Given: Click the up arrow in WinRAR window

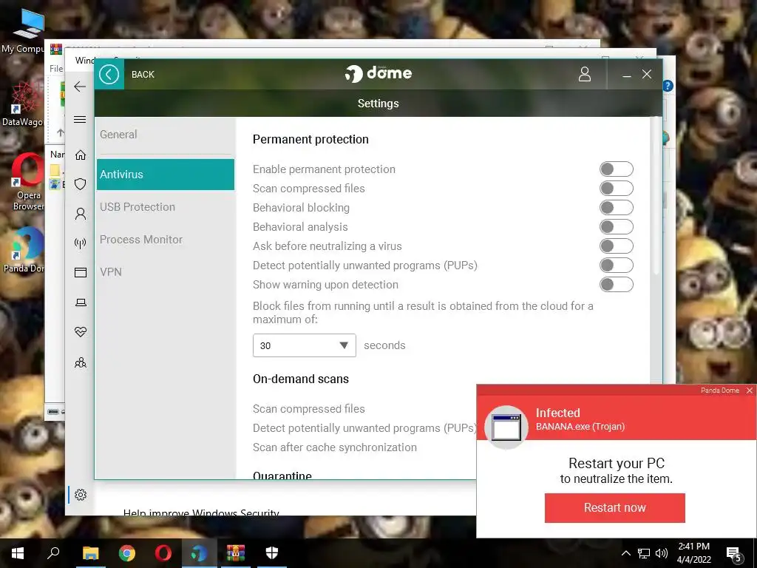Looking at the screenshot, I should click(x=60, y=132).
